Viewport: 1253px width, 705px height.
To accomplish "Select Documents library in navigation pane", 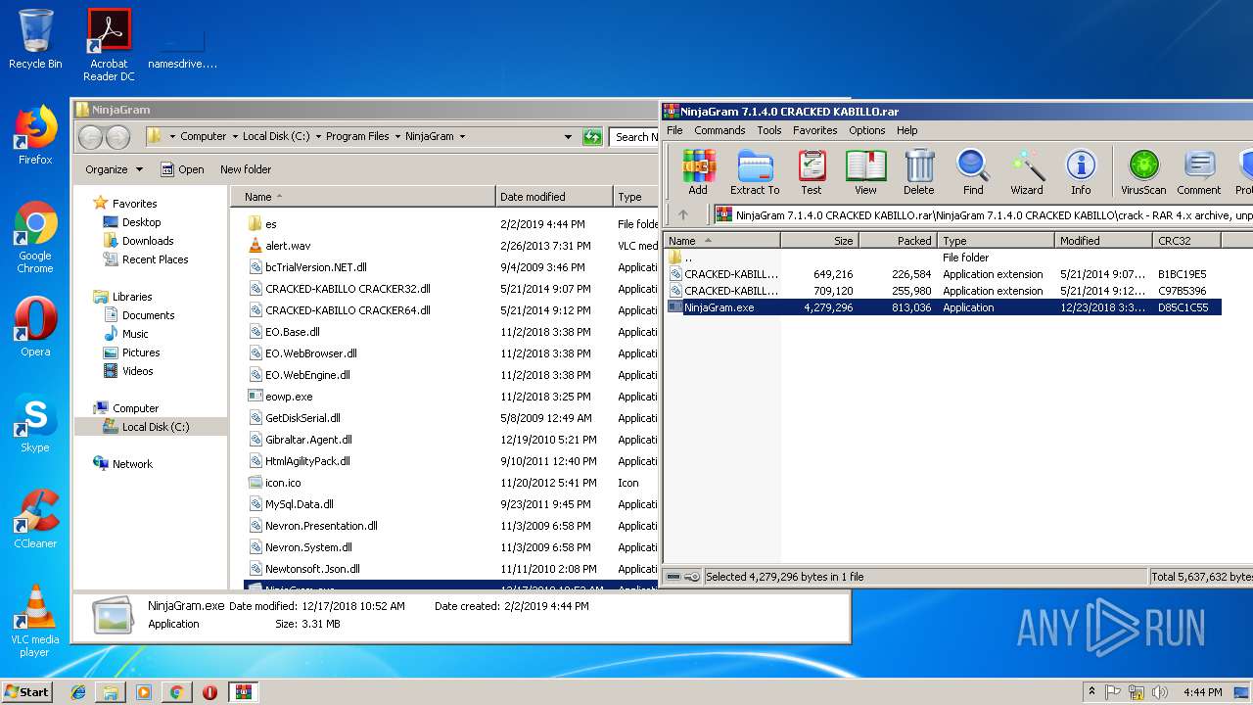I will pos(148,315).
